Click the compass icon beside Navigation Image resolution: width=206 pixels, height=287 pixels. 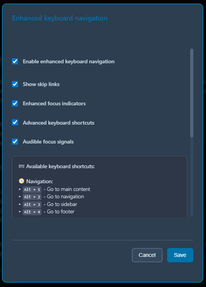pos(22,181)
